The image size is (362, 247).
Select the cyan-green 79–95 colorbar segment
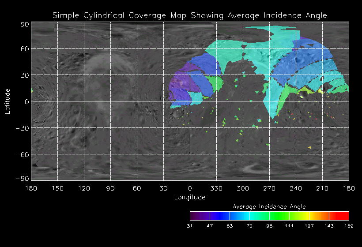[x=260, y=216]
